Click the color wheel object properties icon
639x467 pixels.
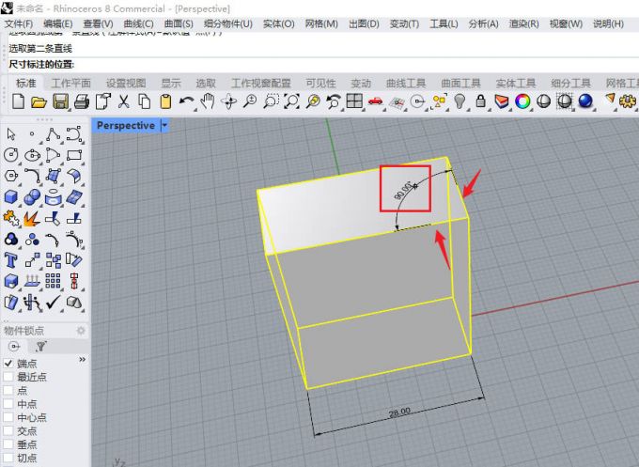pos(522,101)
